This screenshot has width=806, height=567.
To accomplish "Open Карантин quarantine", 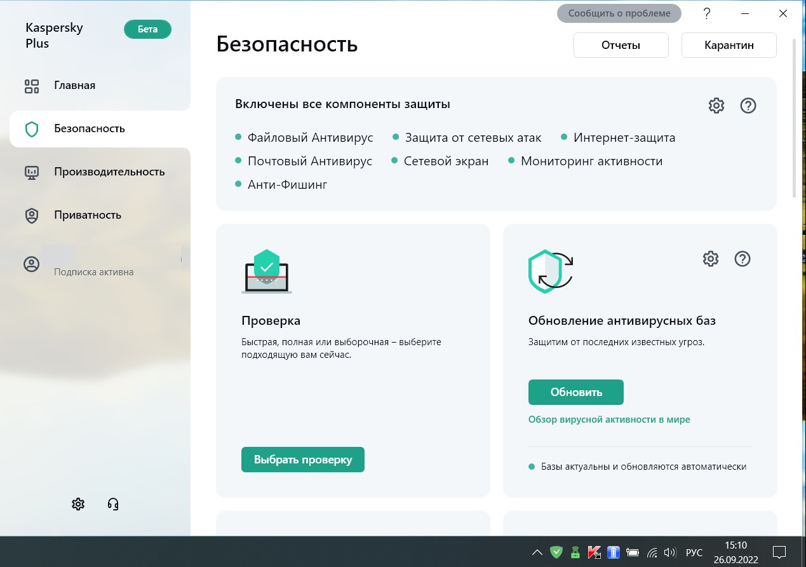I will tap(729, 45).
